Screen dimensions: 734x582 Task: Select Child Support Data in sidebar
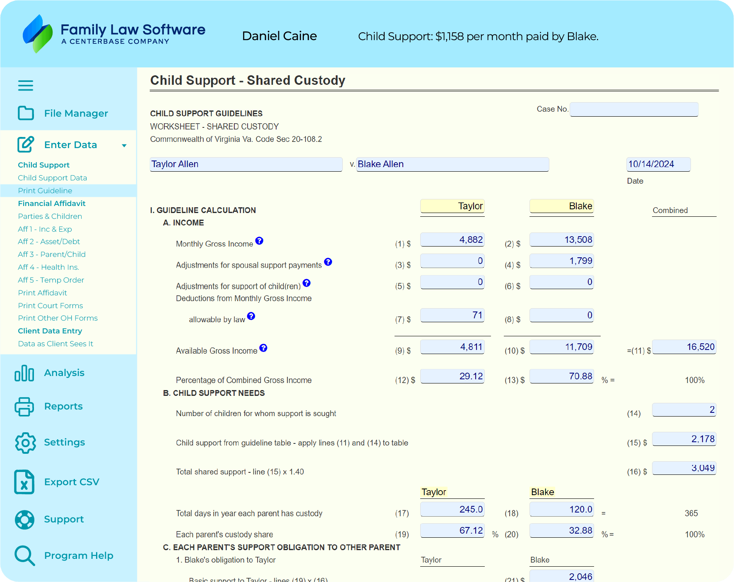(52, 178)
